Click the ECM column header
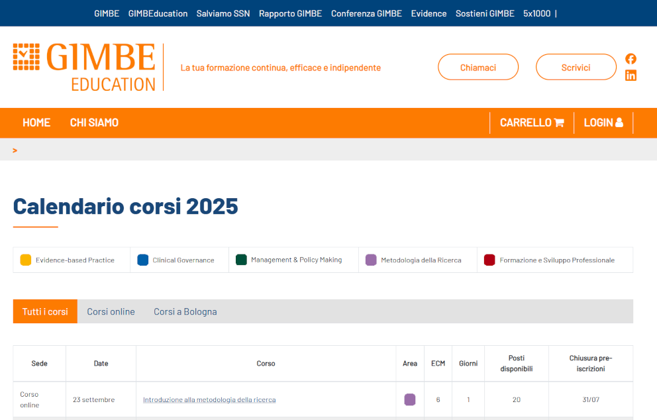 pos(438,364)
